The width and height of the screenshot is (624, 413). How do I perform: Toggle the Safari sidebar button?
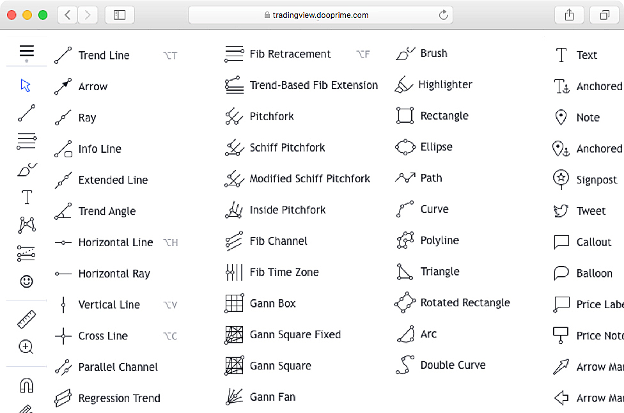120,15
